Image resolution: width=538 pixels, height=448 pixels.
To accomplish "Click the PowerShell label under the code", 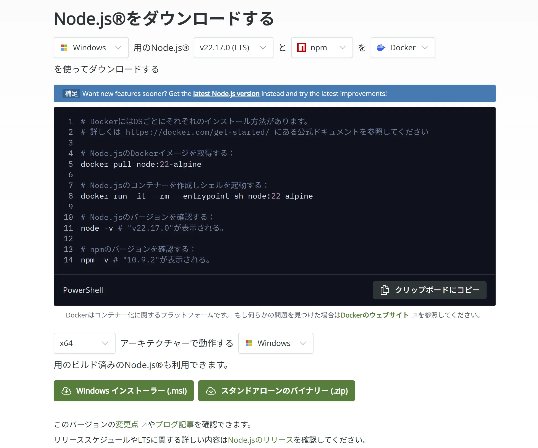I will coord(83,290).
